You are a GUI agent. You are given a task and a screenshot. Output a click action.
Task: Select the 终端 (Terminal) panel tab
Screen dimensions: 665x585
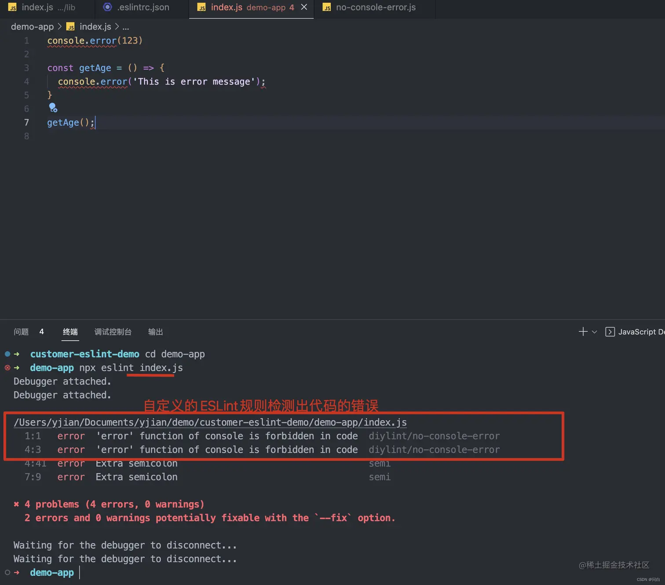pyautogui.click(x=70, y=332)
